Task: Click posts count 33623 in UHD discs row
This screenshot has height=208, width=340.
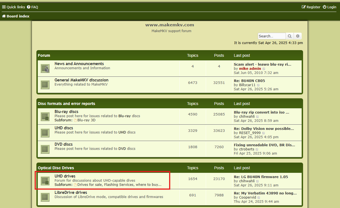Action: (219, 130)
